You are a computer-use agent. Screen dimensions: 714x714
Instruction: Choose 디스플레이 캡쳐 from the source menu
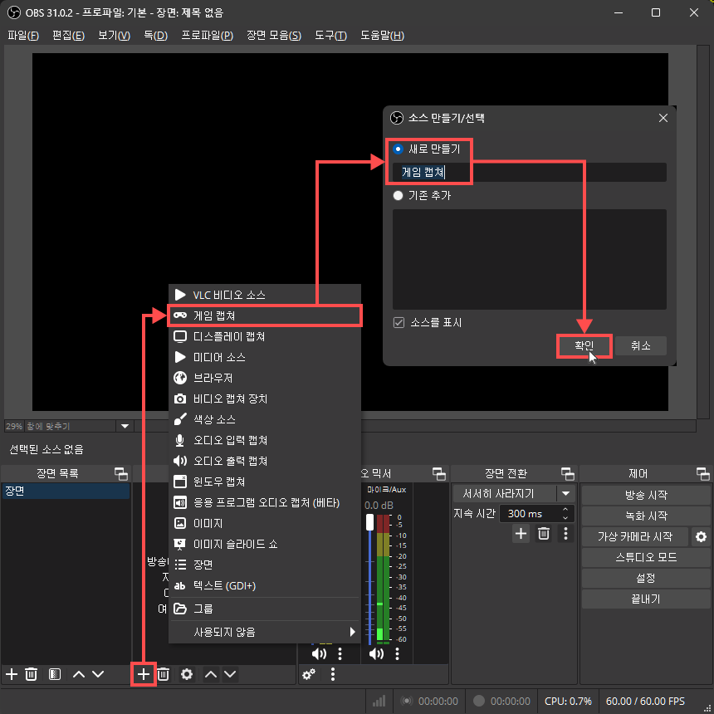(264, 336)
